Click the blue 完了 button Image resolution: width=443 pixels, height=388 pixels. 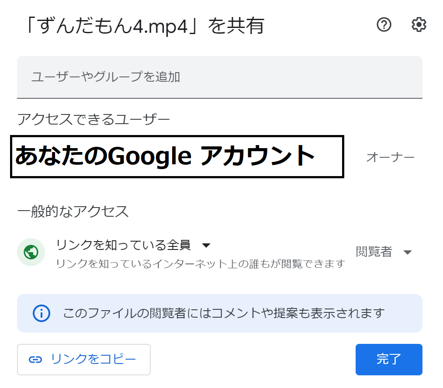[388, 359]
